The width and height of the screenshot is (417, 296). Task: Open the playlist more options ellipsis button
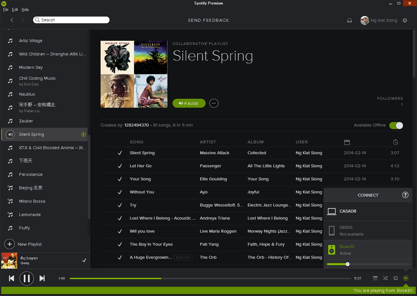(x=214, y=103)
